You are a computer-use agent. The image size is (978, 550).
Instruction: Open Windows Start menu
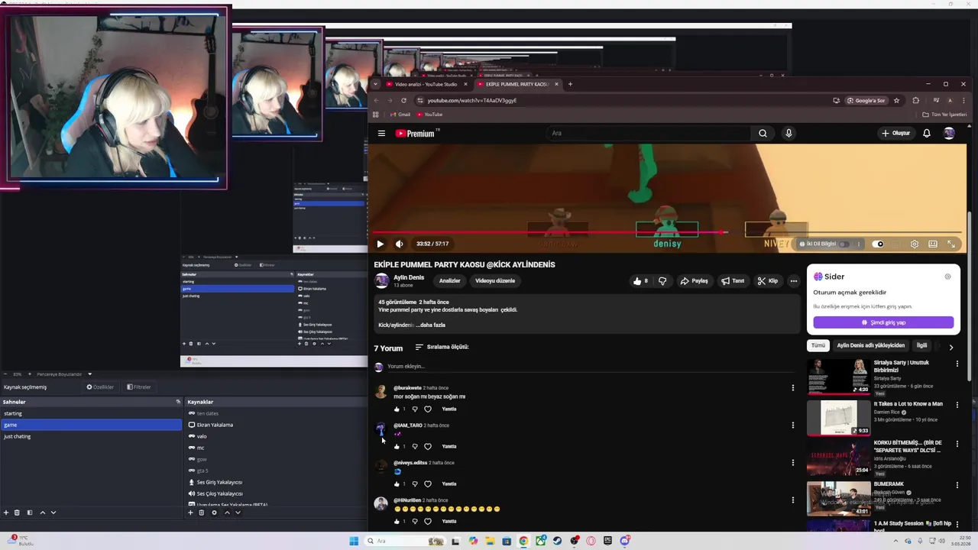click(x=354, y=541)
